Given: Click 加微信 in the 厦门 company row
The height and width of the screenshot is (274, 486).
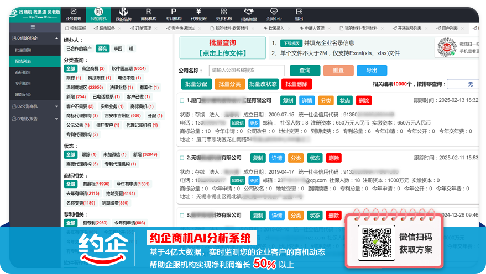Looking at the screenshot, I should tap(237, 123).
